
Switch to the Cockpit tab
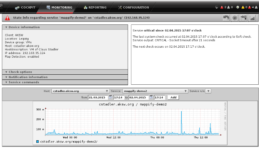(25, 7)
